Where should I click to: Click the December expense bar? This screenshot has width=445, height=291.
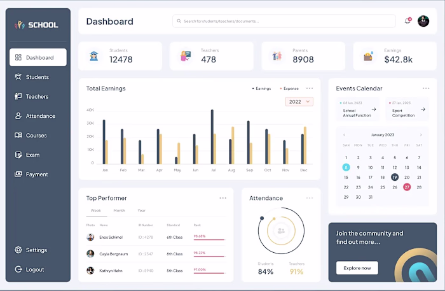[305, 145]
